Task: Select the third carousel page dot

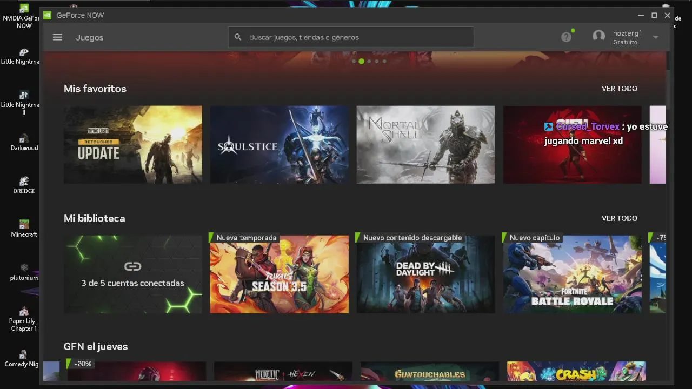Action: click(369, 61)
